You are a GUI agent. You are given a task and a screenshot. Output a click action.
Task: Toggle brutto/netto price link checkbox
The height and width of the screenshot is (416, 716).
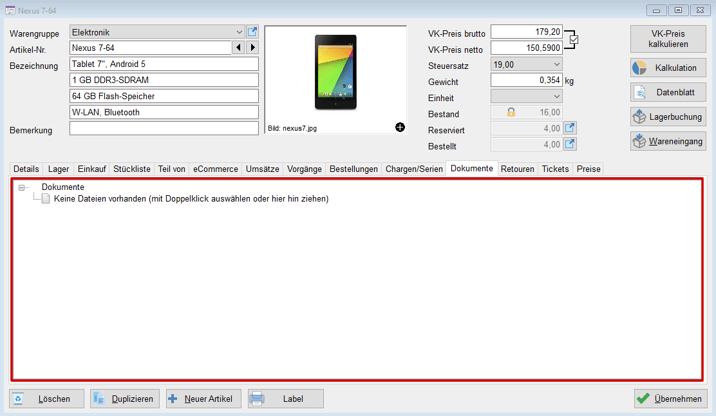[574, 40]
